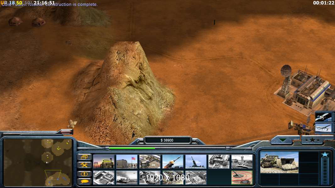
Task: Open the options menu button
Action: click(85, 157)
